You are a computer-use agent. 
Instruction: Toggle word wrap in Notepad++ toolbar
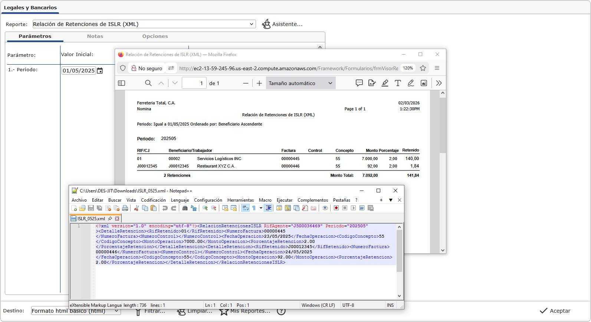(245, 208)
